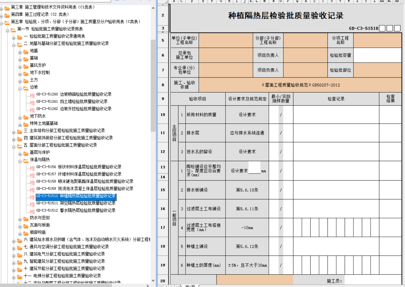Open GD-C3-51261 挡土墙检验批质量验收记录
This screenshot has width=405, height=287.
[x=72, y=101]
